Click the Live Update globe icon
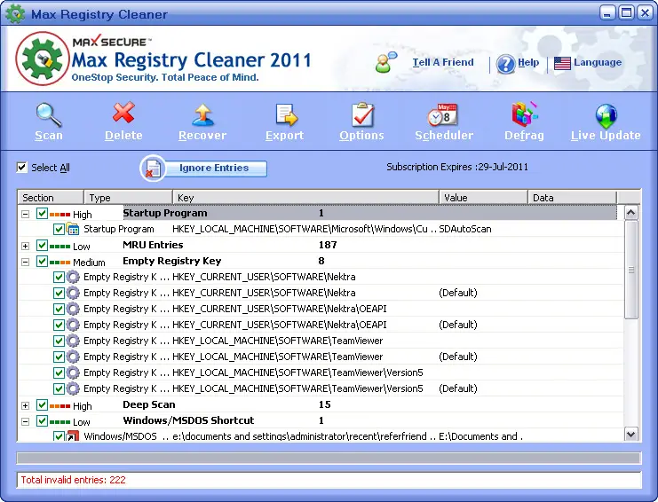This screenshot has height=502, width=658. [x=606, y=115]
